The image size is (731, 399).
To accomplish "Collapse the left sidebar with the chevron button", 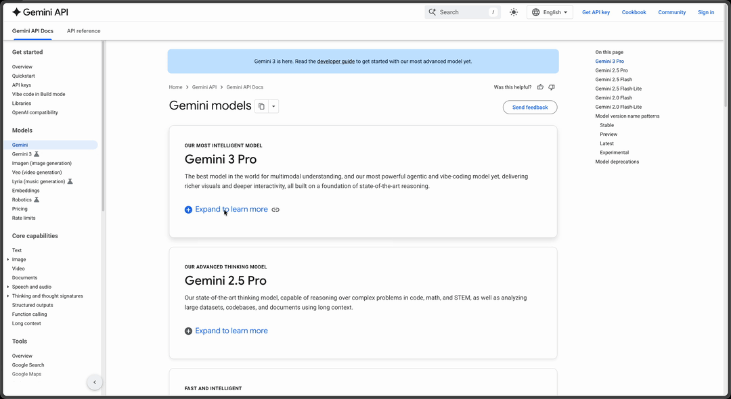I will pos(95,382).
